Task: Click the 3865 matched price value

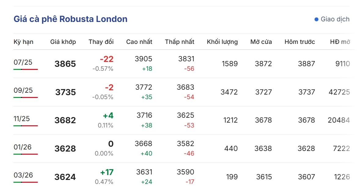Action: click(x=65, y=64)
